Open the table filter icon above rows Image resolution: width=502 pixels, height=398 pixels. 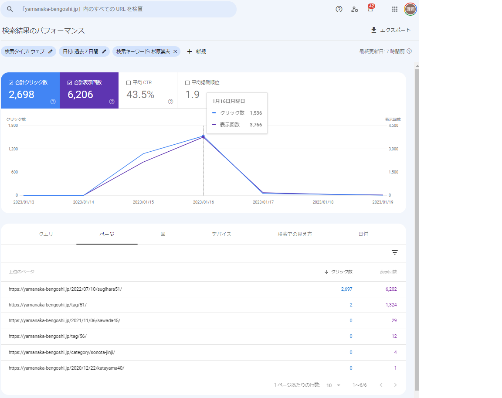click(395, 252)
